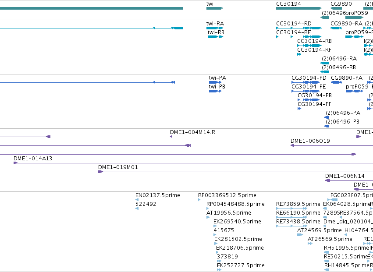Click the 373819 EST feature

click(x=219, y=262)
